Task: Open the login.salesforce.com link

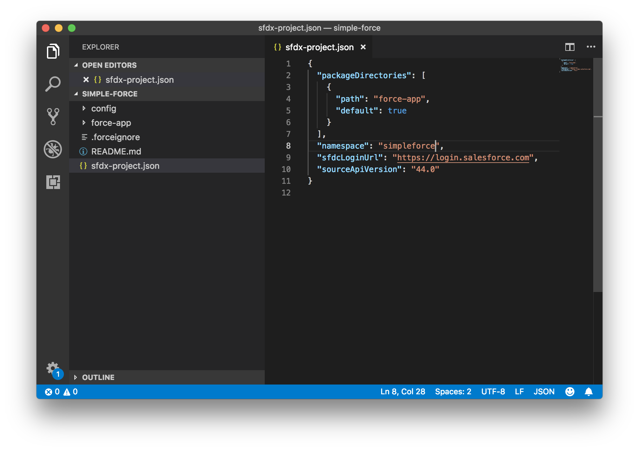Action: click(x=463, y=157)
